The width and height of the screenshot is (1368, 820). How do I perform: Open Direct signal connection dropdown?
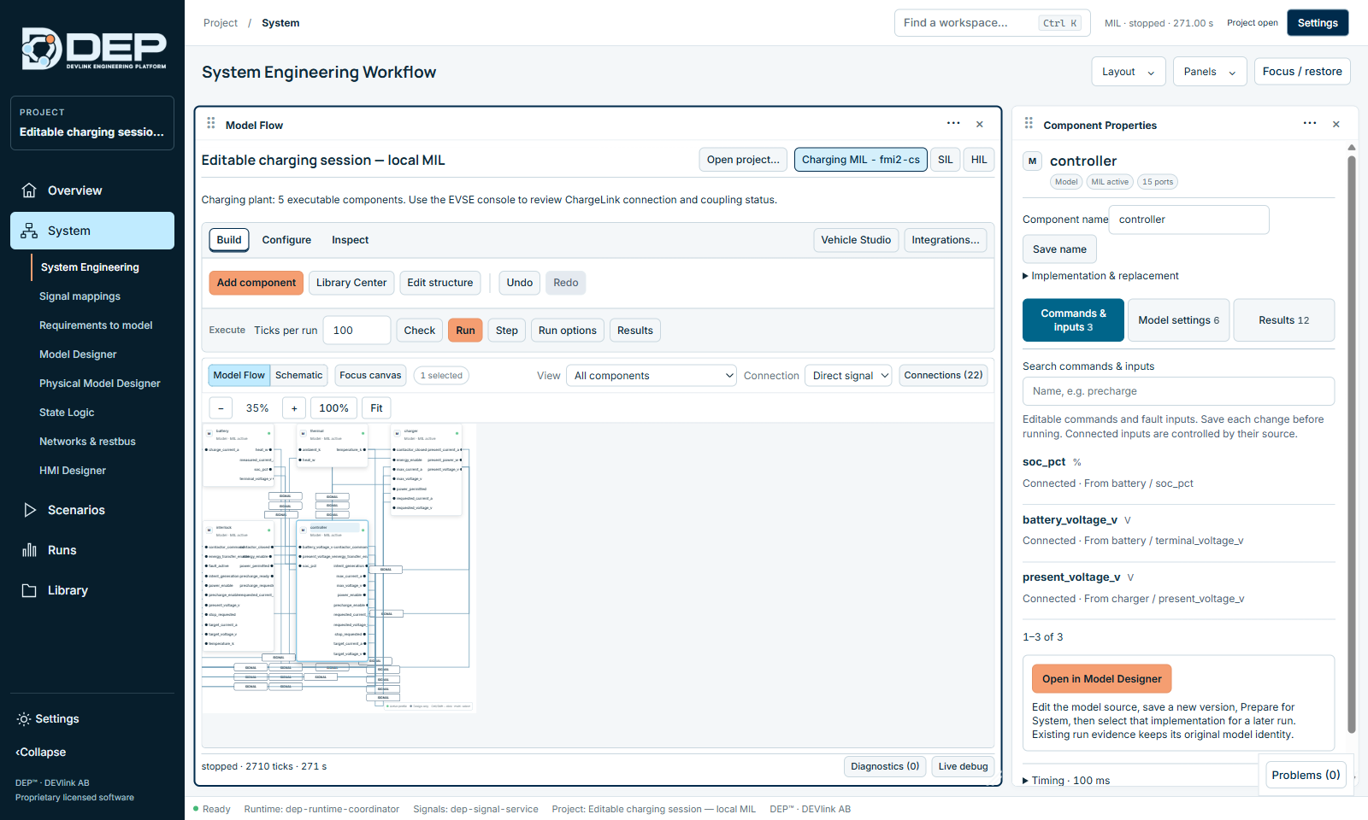[848, 376]
